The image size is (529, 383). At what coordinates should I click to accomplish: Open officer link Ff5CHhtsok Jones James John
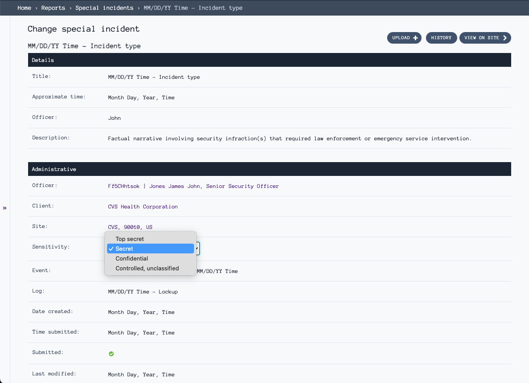tap(193, 186)
